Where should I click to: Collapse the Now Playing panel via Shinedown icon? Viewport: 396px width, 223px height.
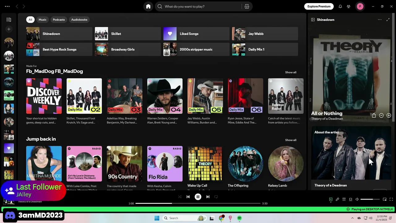313,20
